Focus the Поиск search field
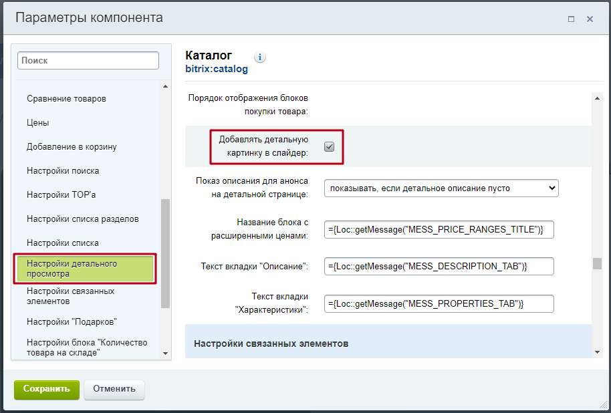The height and width of the screenshot is (413, 611). click(x=88, y=61)
